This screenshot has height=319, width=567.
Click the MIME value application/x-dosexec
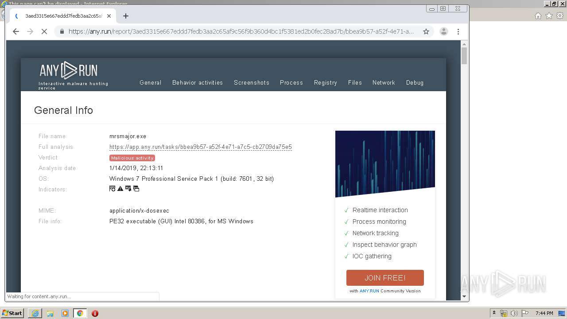click(139, 211)
